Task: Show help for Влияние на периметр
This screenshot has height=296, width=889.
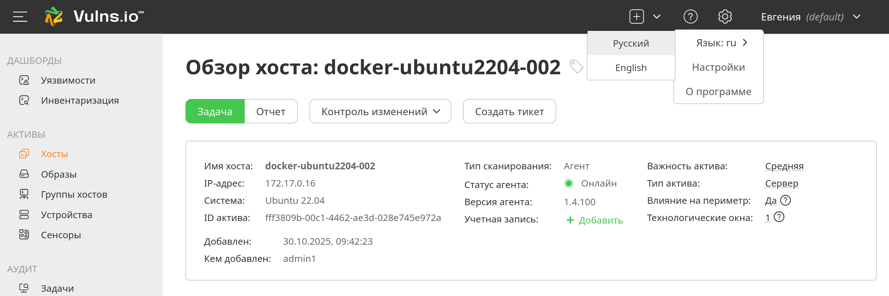Action: [x=786, y=200]
